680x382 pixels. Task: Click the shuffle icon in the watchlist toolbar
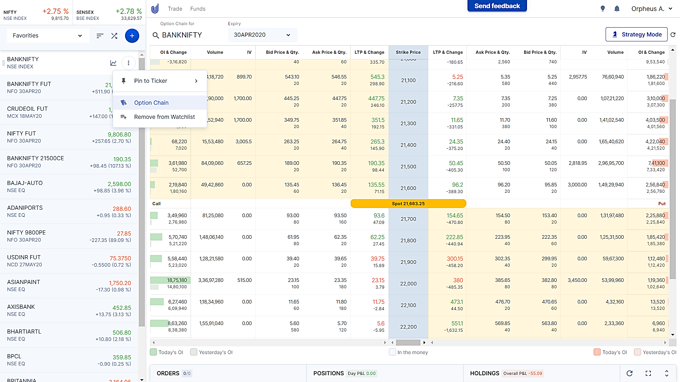(x=114, y=36)
